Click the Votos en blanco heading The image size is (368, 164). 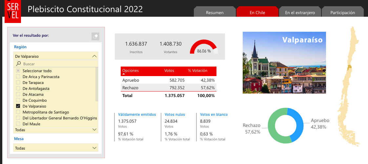click(x=214, y=114)
